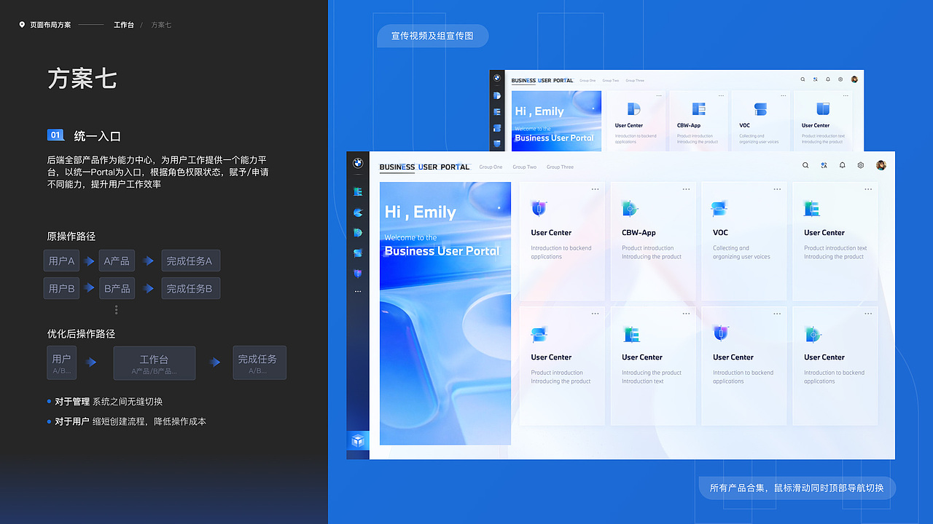Open search in the front window header
933x524 pixels.
pyautogui.click(x=805, y=165)
